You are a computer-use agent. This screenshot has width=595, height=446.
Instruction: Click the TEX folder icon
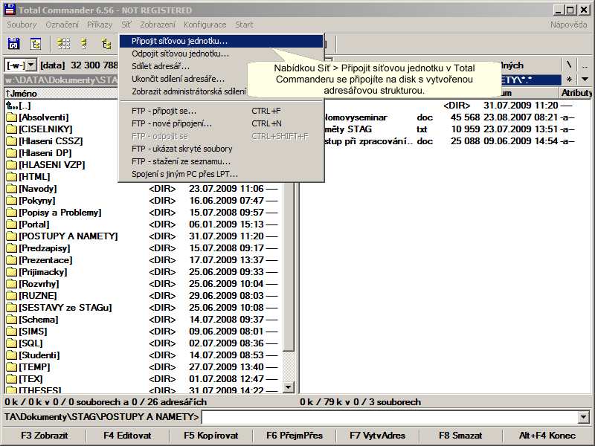tap(12, 379)
